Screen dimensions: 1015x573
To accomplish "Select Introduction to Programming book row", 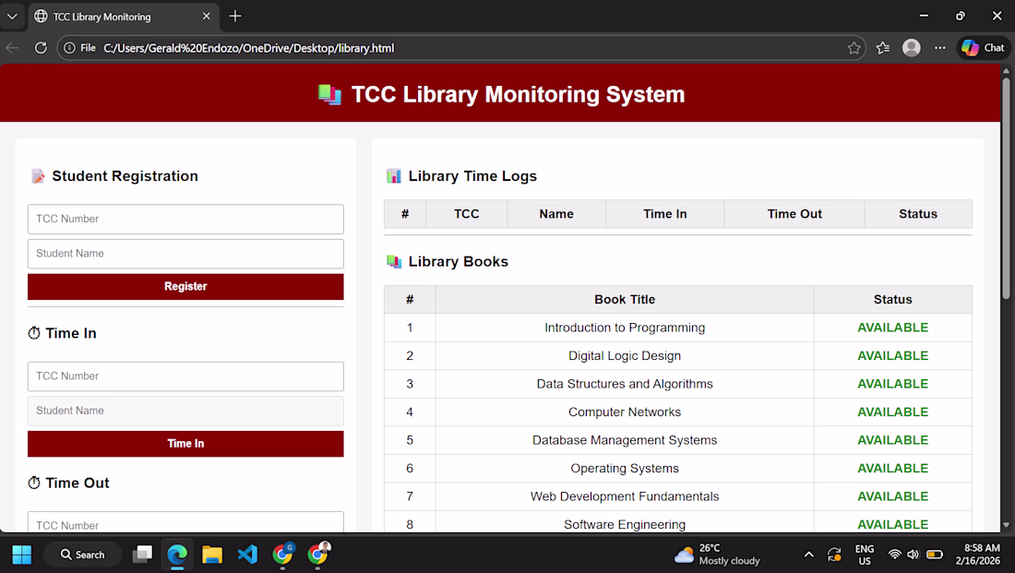I will coord(678,328).
